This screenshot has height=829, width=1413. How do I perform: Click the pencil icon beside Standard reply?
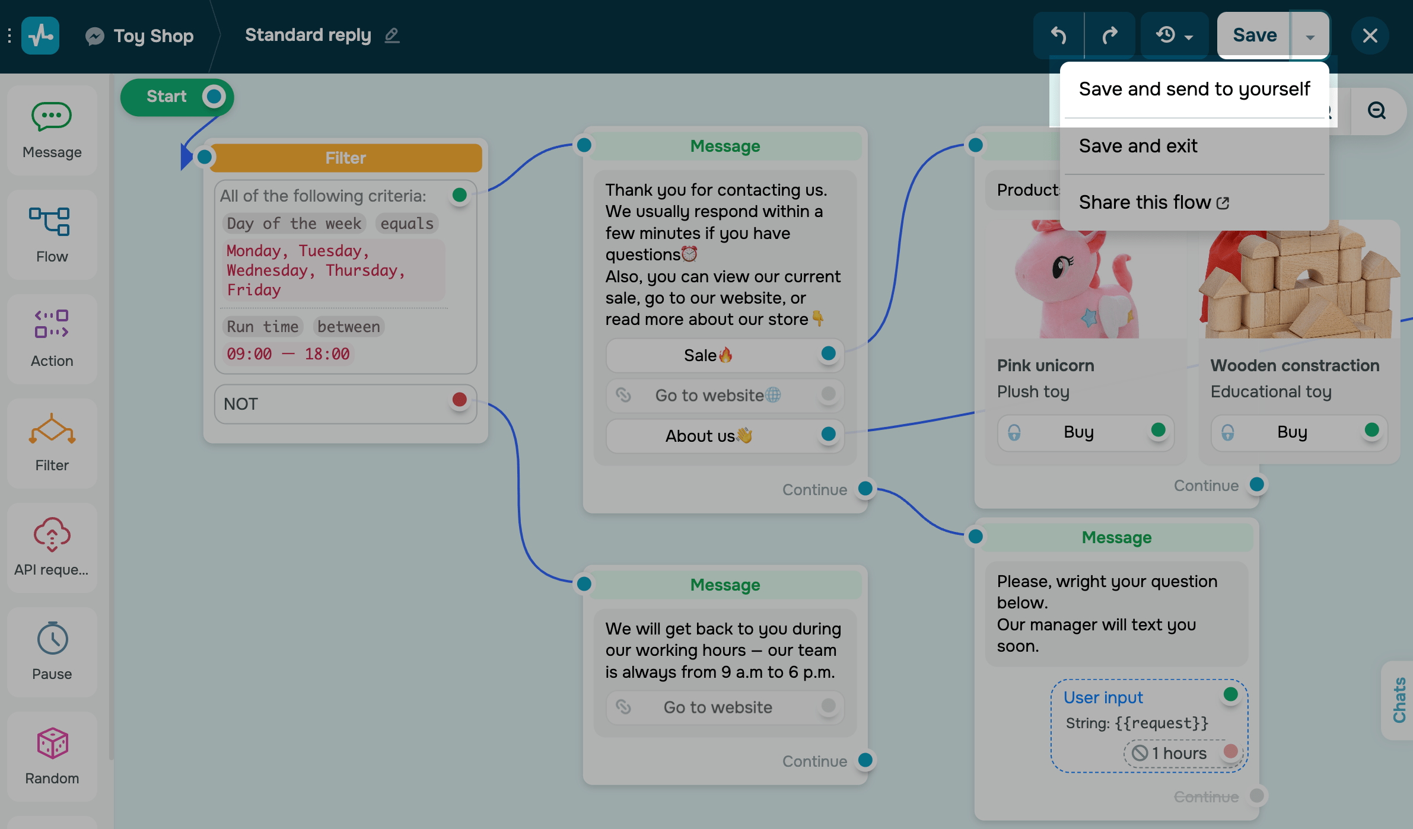(392, 36)
